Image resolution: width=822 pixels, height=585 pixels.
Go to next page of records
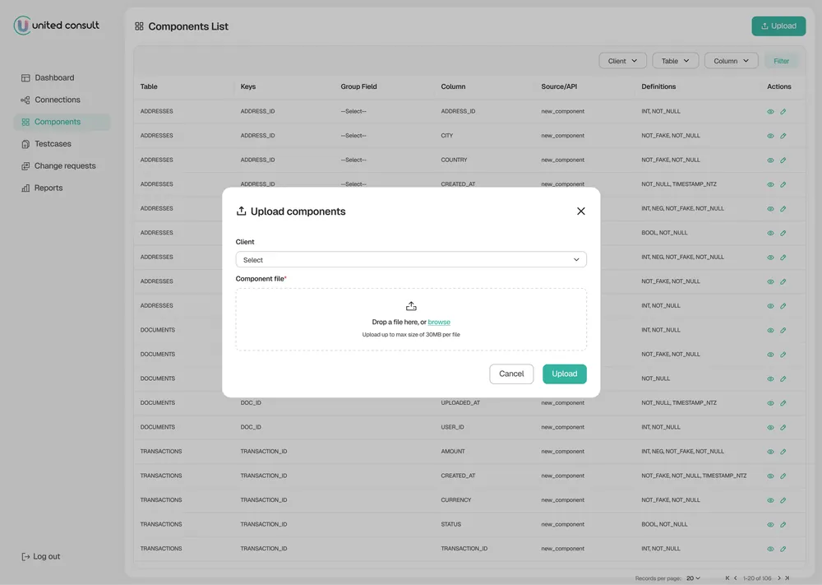[x=779, y=578]
